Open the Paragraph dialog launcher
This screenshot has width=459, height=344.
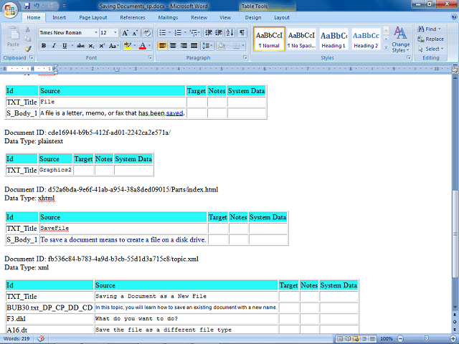point(245,57)
